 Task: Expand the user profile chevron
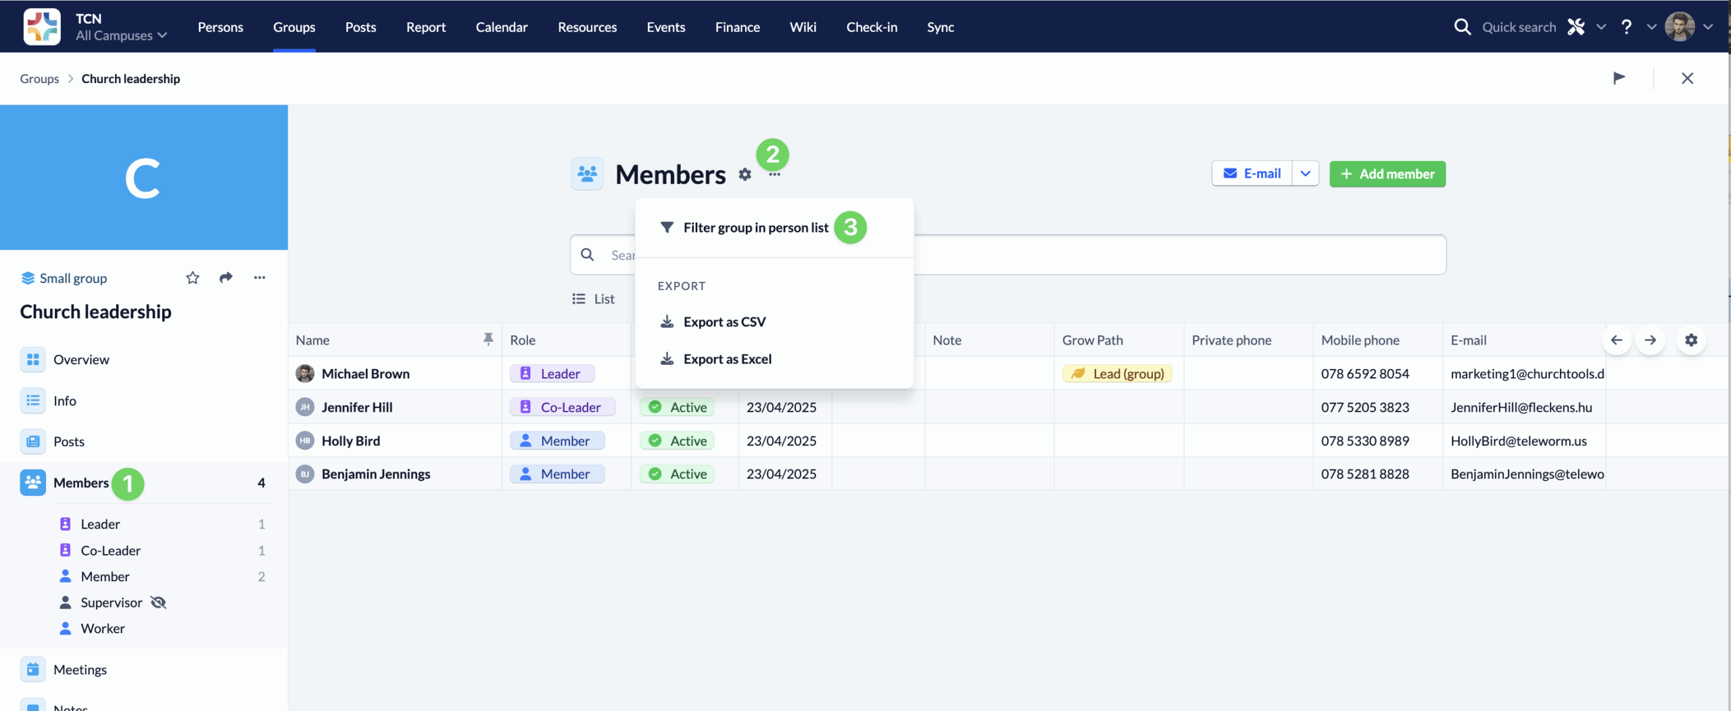point(1708,27)
